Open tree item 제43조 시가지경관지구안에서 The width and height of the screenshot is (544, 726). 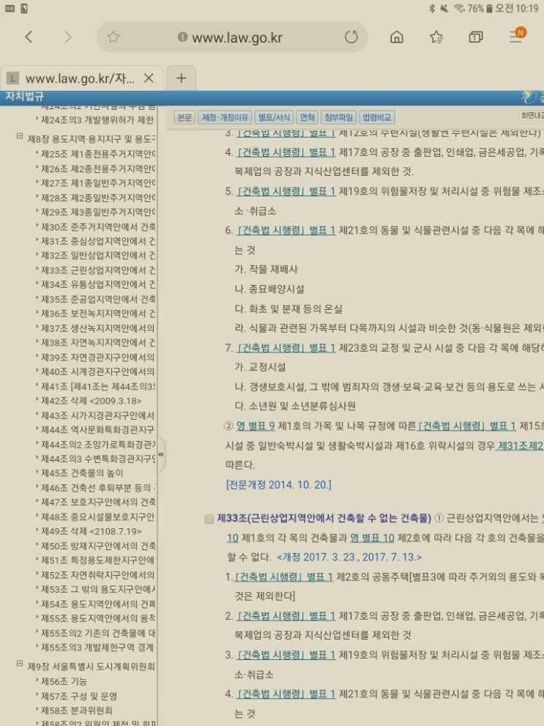click(x=98, y=415)
